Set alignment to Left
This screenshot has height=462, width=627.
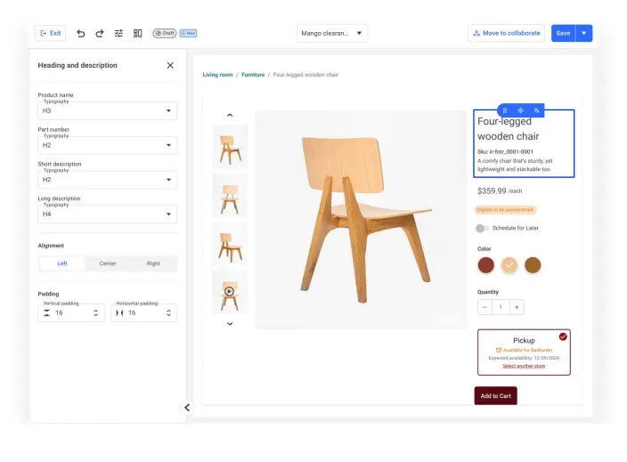click(x=62, y=263)
